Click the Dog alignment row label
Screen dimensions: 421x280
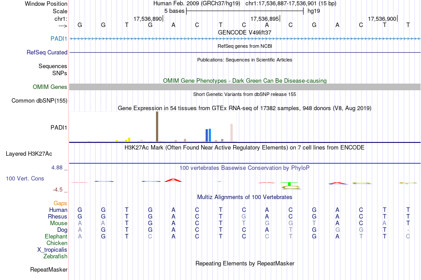point(62,230)
